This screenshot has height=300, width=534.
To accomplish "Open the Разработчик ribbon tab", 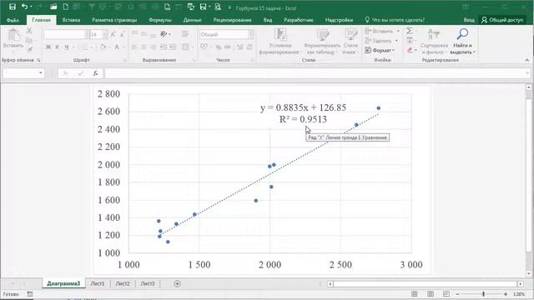I will (299, 20).
